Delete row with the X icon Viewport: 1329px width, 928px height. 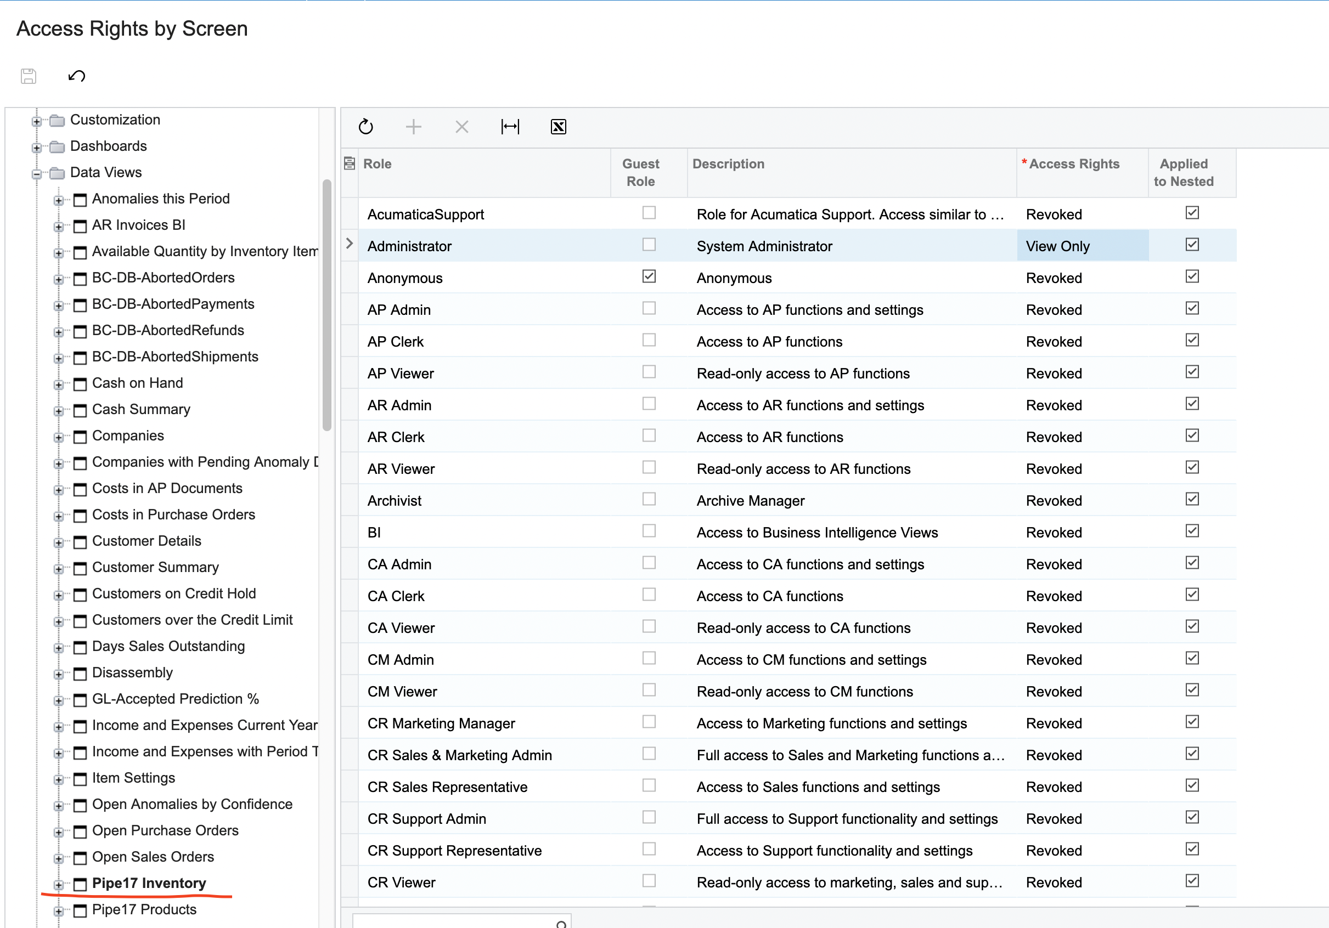tap(462, 127)
